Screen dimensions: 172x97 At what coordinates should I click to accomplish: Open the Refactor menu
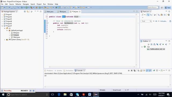pyautogui.click(x=18, y=4)
